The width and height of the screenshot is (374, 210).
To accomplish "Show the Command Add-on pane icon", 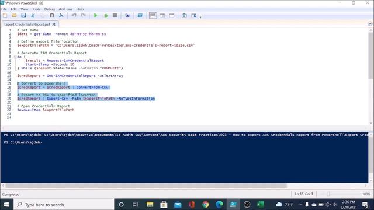I will 193,16.
